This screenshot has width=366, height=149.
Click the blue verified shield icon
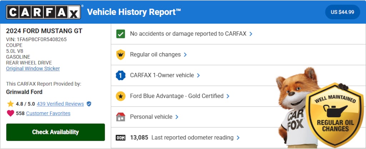coord(89,104)
